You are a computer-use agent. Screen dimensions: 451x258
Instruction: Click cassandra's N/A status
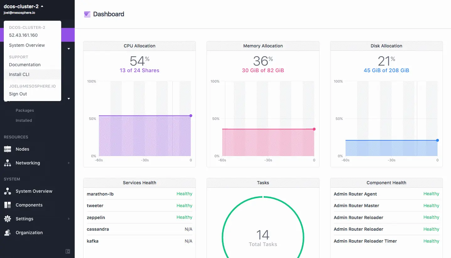pyautogui.click(x=188, y=229)
